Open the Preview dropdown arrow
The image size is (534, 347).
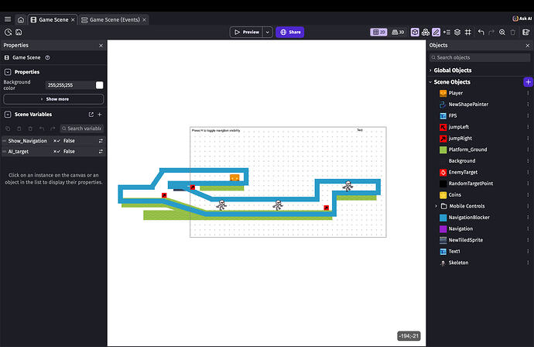pyautogui.click(x=268, y=32)
